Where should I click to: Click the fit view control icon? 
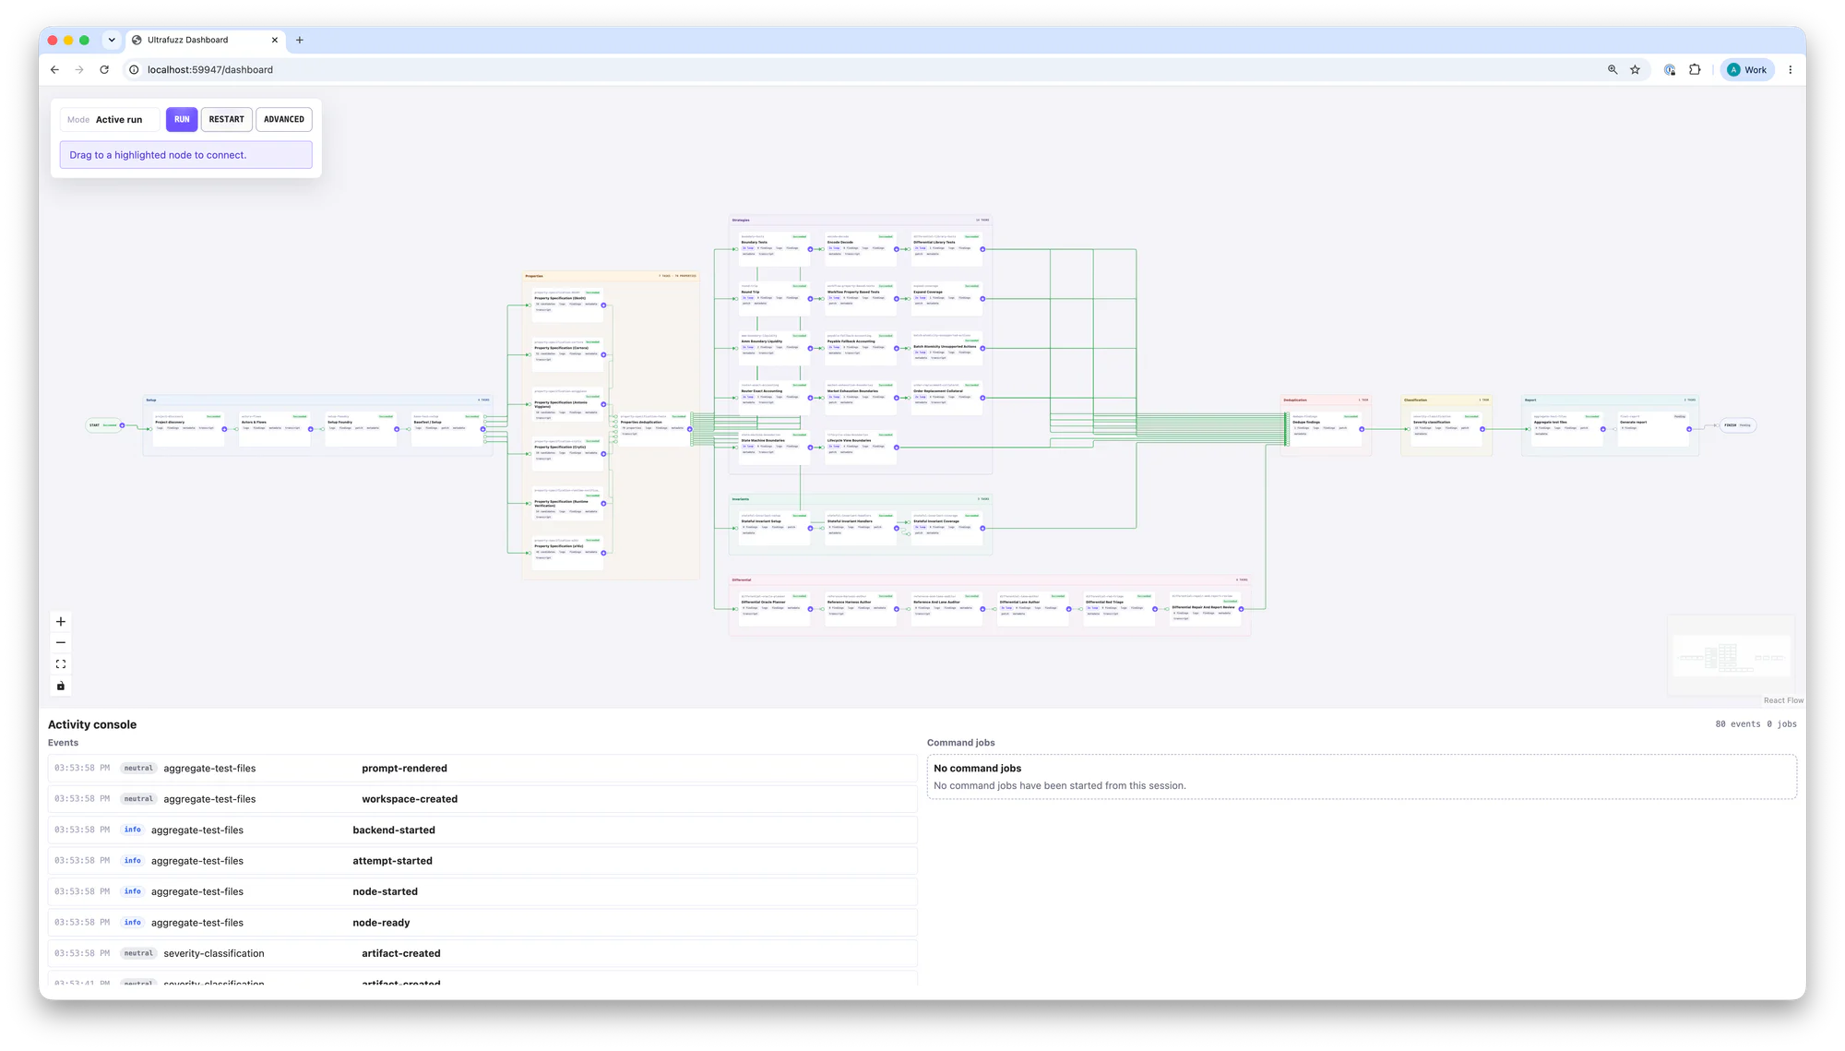[x=61, y=664]
